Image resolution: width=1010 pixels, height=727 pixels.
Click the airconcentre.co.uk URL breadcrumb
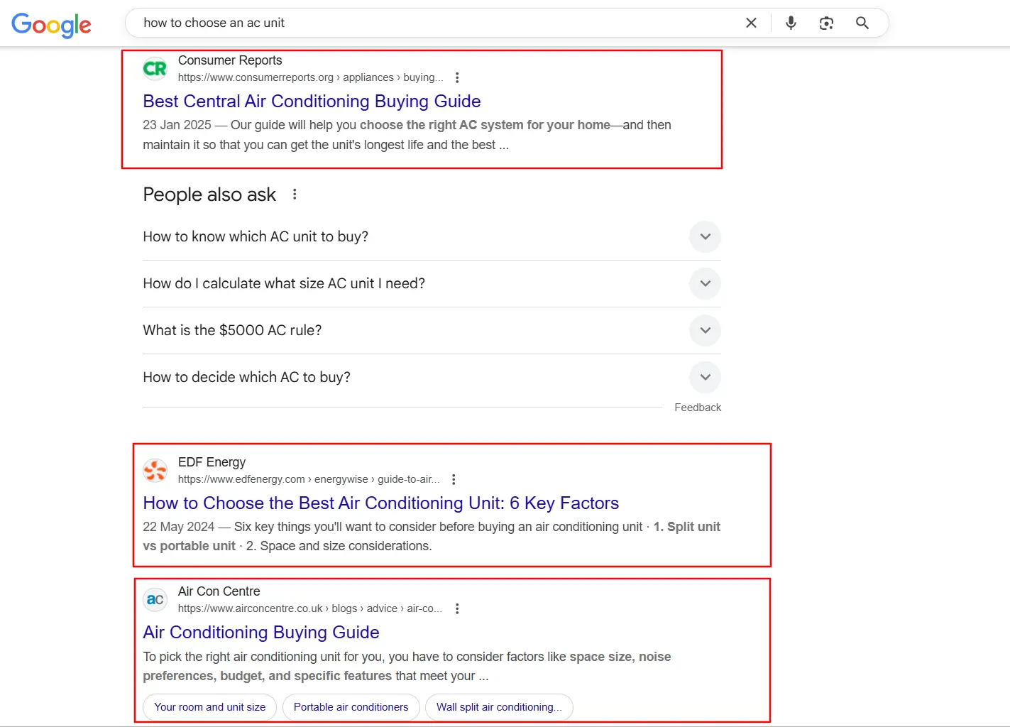[x=310, y=608]
